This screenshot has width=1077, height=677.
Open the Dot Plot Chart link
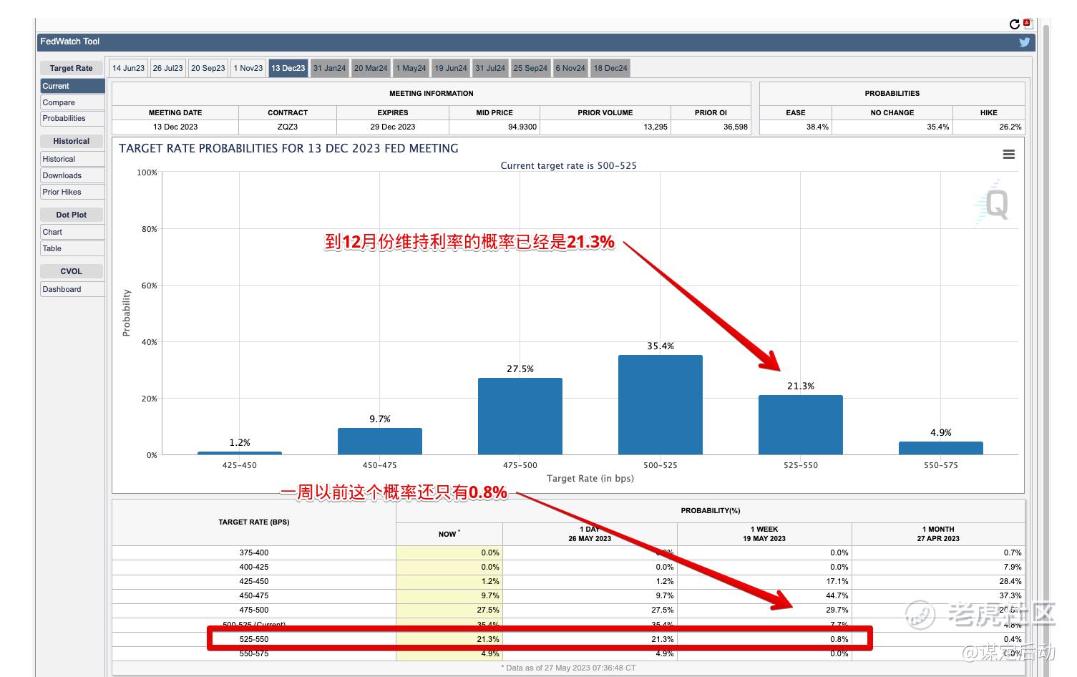pyautogui.click(x=72, y=232)
